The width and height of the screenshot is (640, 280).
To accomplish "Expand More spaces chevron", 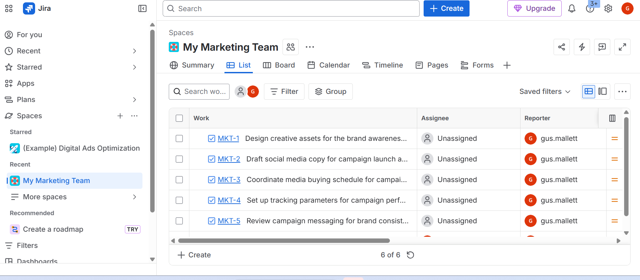I will pos(134,197).
